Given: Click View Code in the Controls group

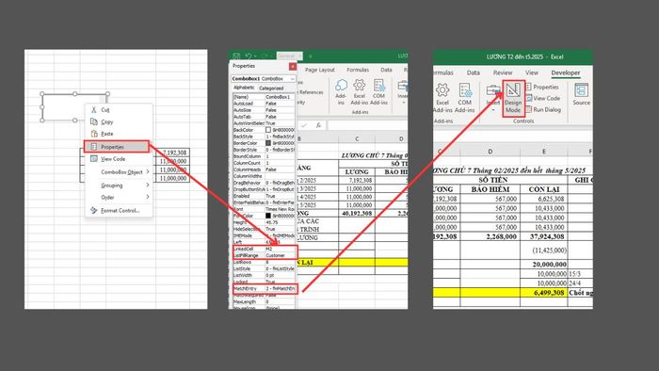Looking at the screenshot, I should point(543,98).
